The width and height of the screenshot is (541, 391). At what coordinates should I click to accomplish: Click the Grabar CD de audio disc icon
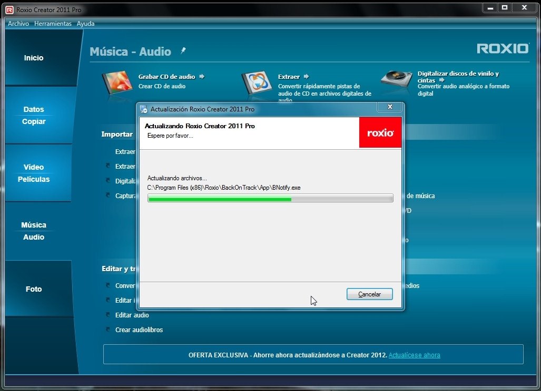click(x=117, y=83)
